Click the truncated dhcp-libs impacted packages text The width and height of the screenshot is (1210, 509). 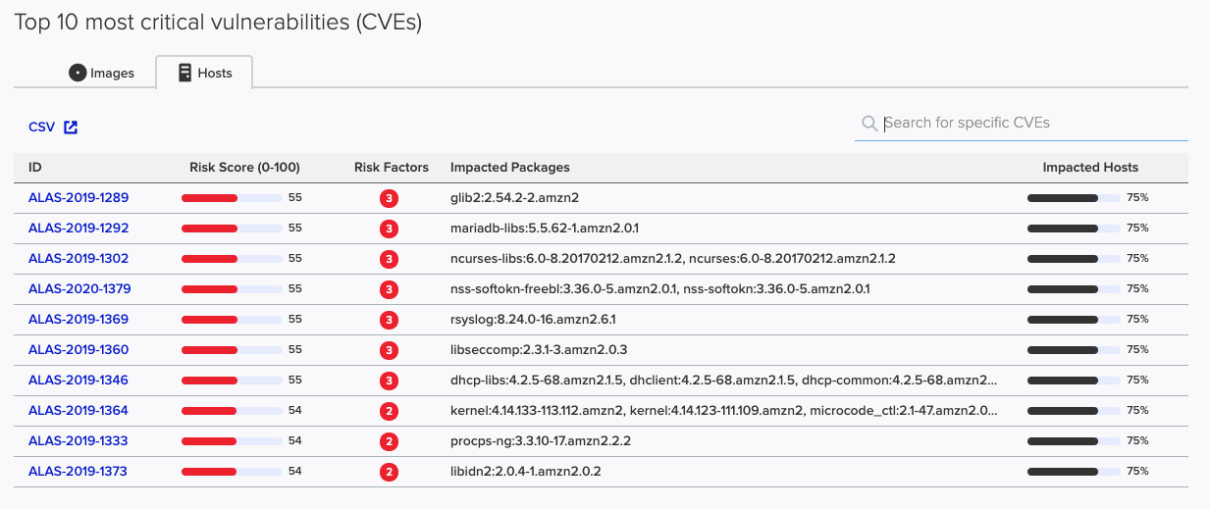(x=723, y=381)
